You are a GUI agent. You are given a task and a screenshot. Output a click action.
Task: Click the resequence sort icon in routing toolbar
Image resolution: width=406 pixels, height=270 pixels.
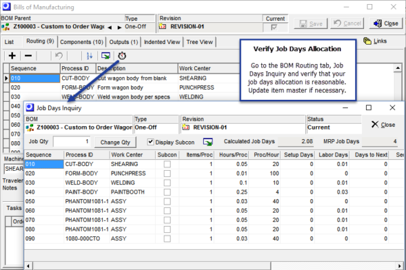coord(89,55)
